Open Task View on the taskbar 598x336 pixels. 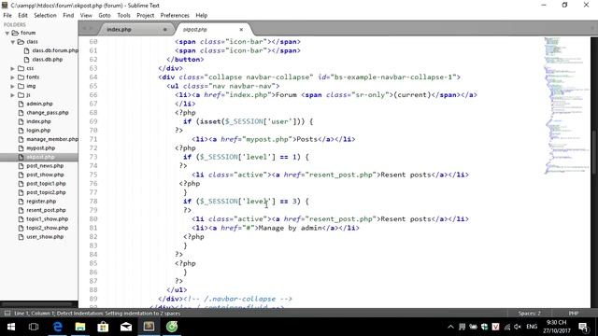34,327
